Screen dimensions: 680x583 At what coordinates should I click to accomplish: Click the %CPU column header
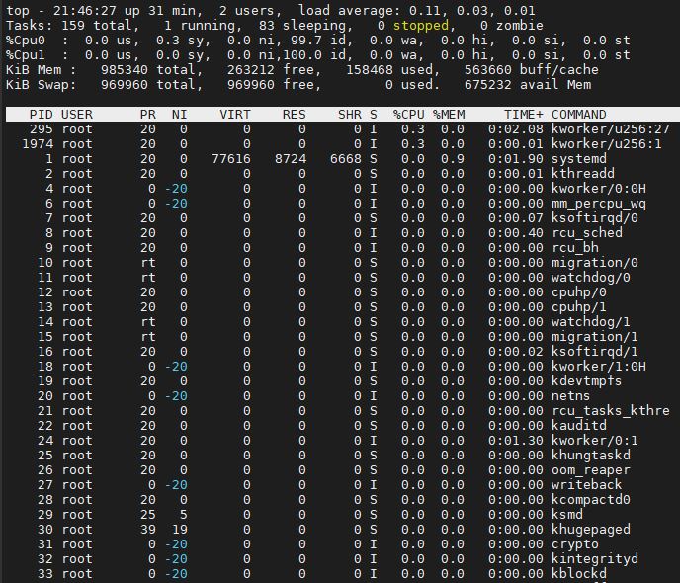[x=408, y=115]
